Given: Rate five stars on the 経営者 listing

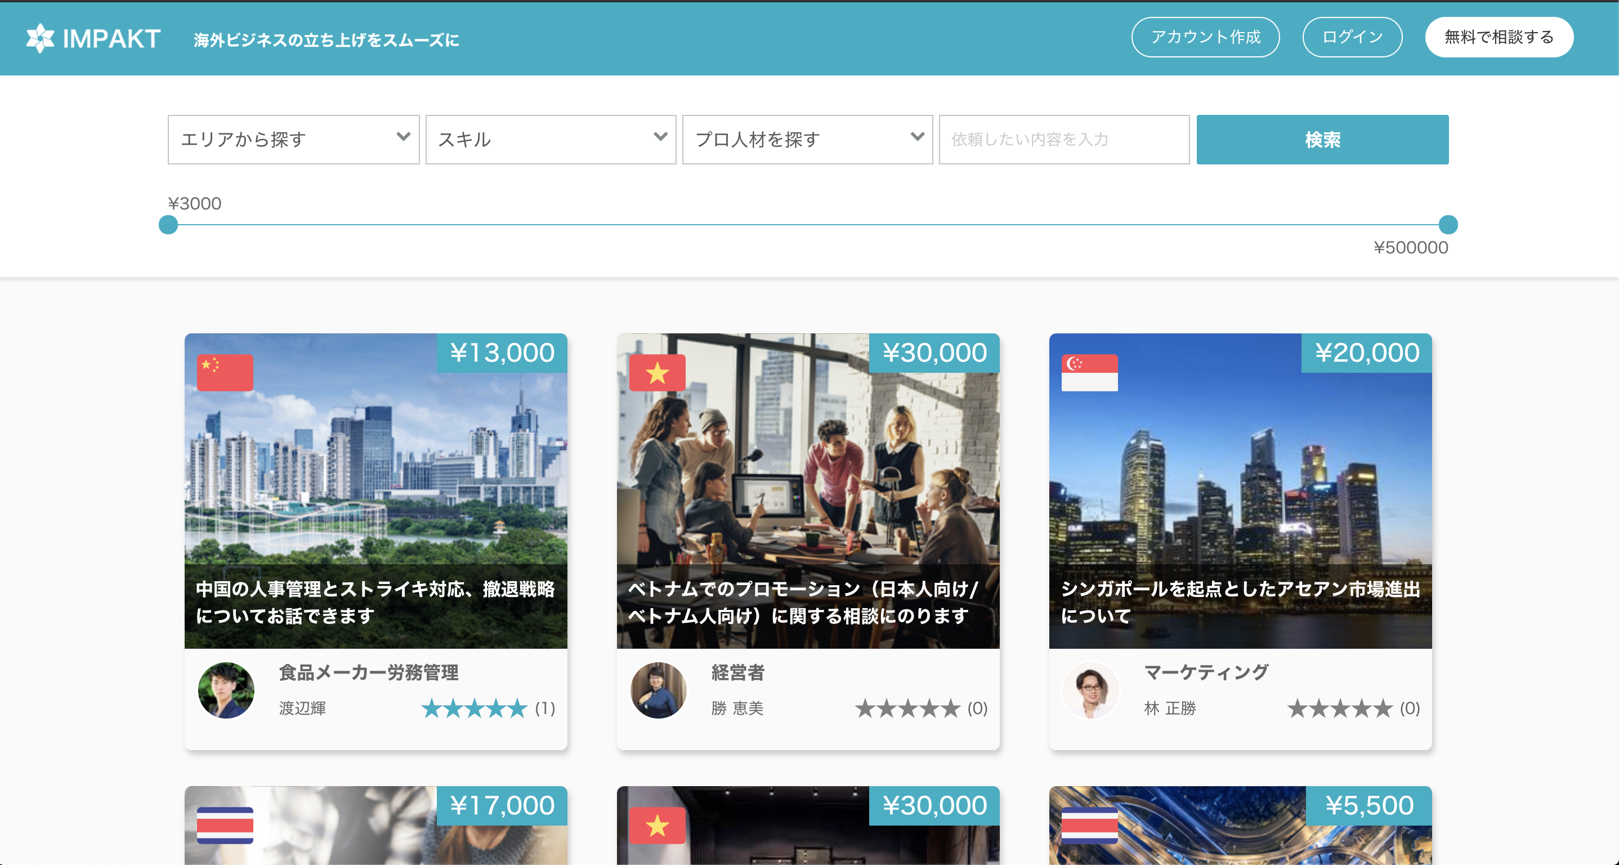Looking at the screenshot, I should (x=907, y=708).
